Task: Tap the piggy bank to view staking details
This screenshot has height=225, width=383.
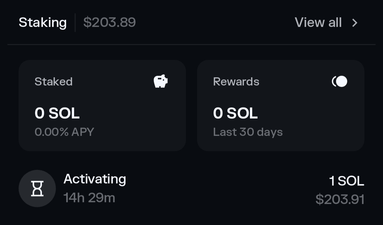Action: pyautogui.click(x=161, y=81)
